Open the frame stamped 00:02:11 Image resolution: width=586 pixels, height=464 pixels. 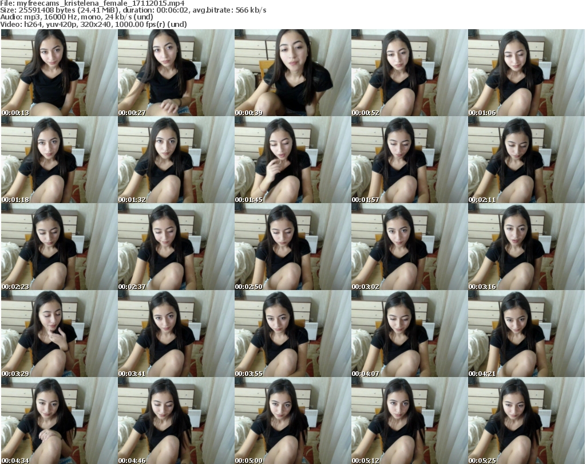pyautogui.click(x=526, y=160)
